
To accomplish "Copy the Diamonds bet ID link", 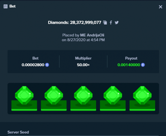I will [105, 23].
